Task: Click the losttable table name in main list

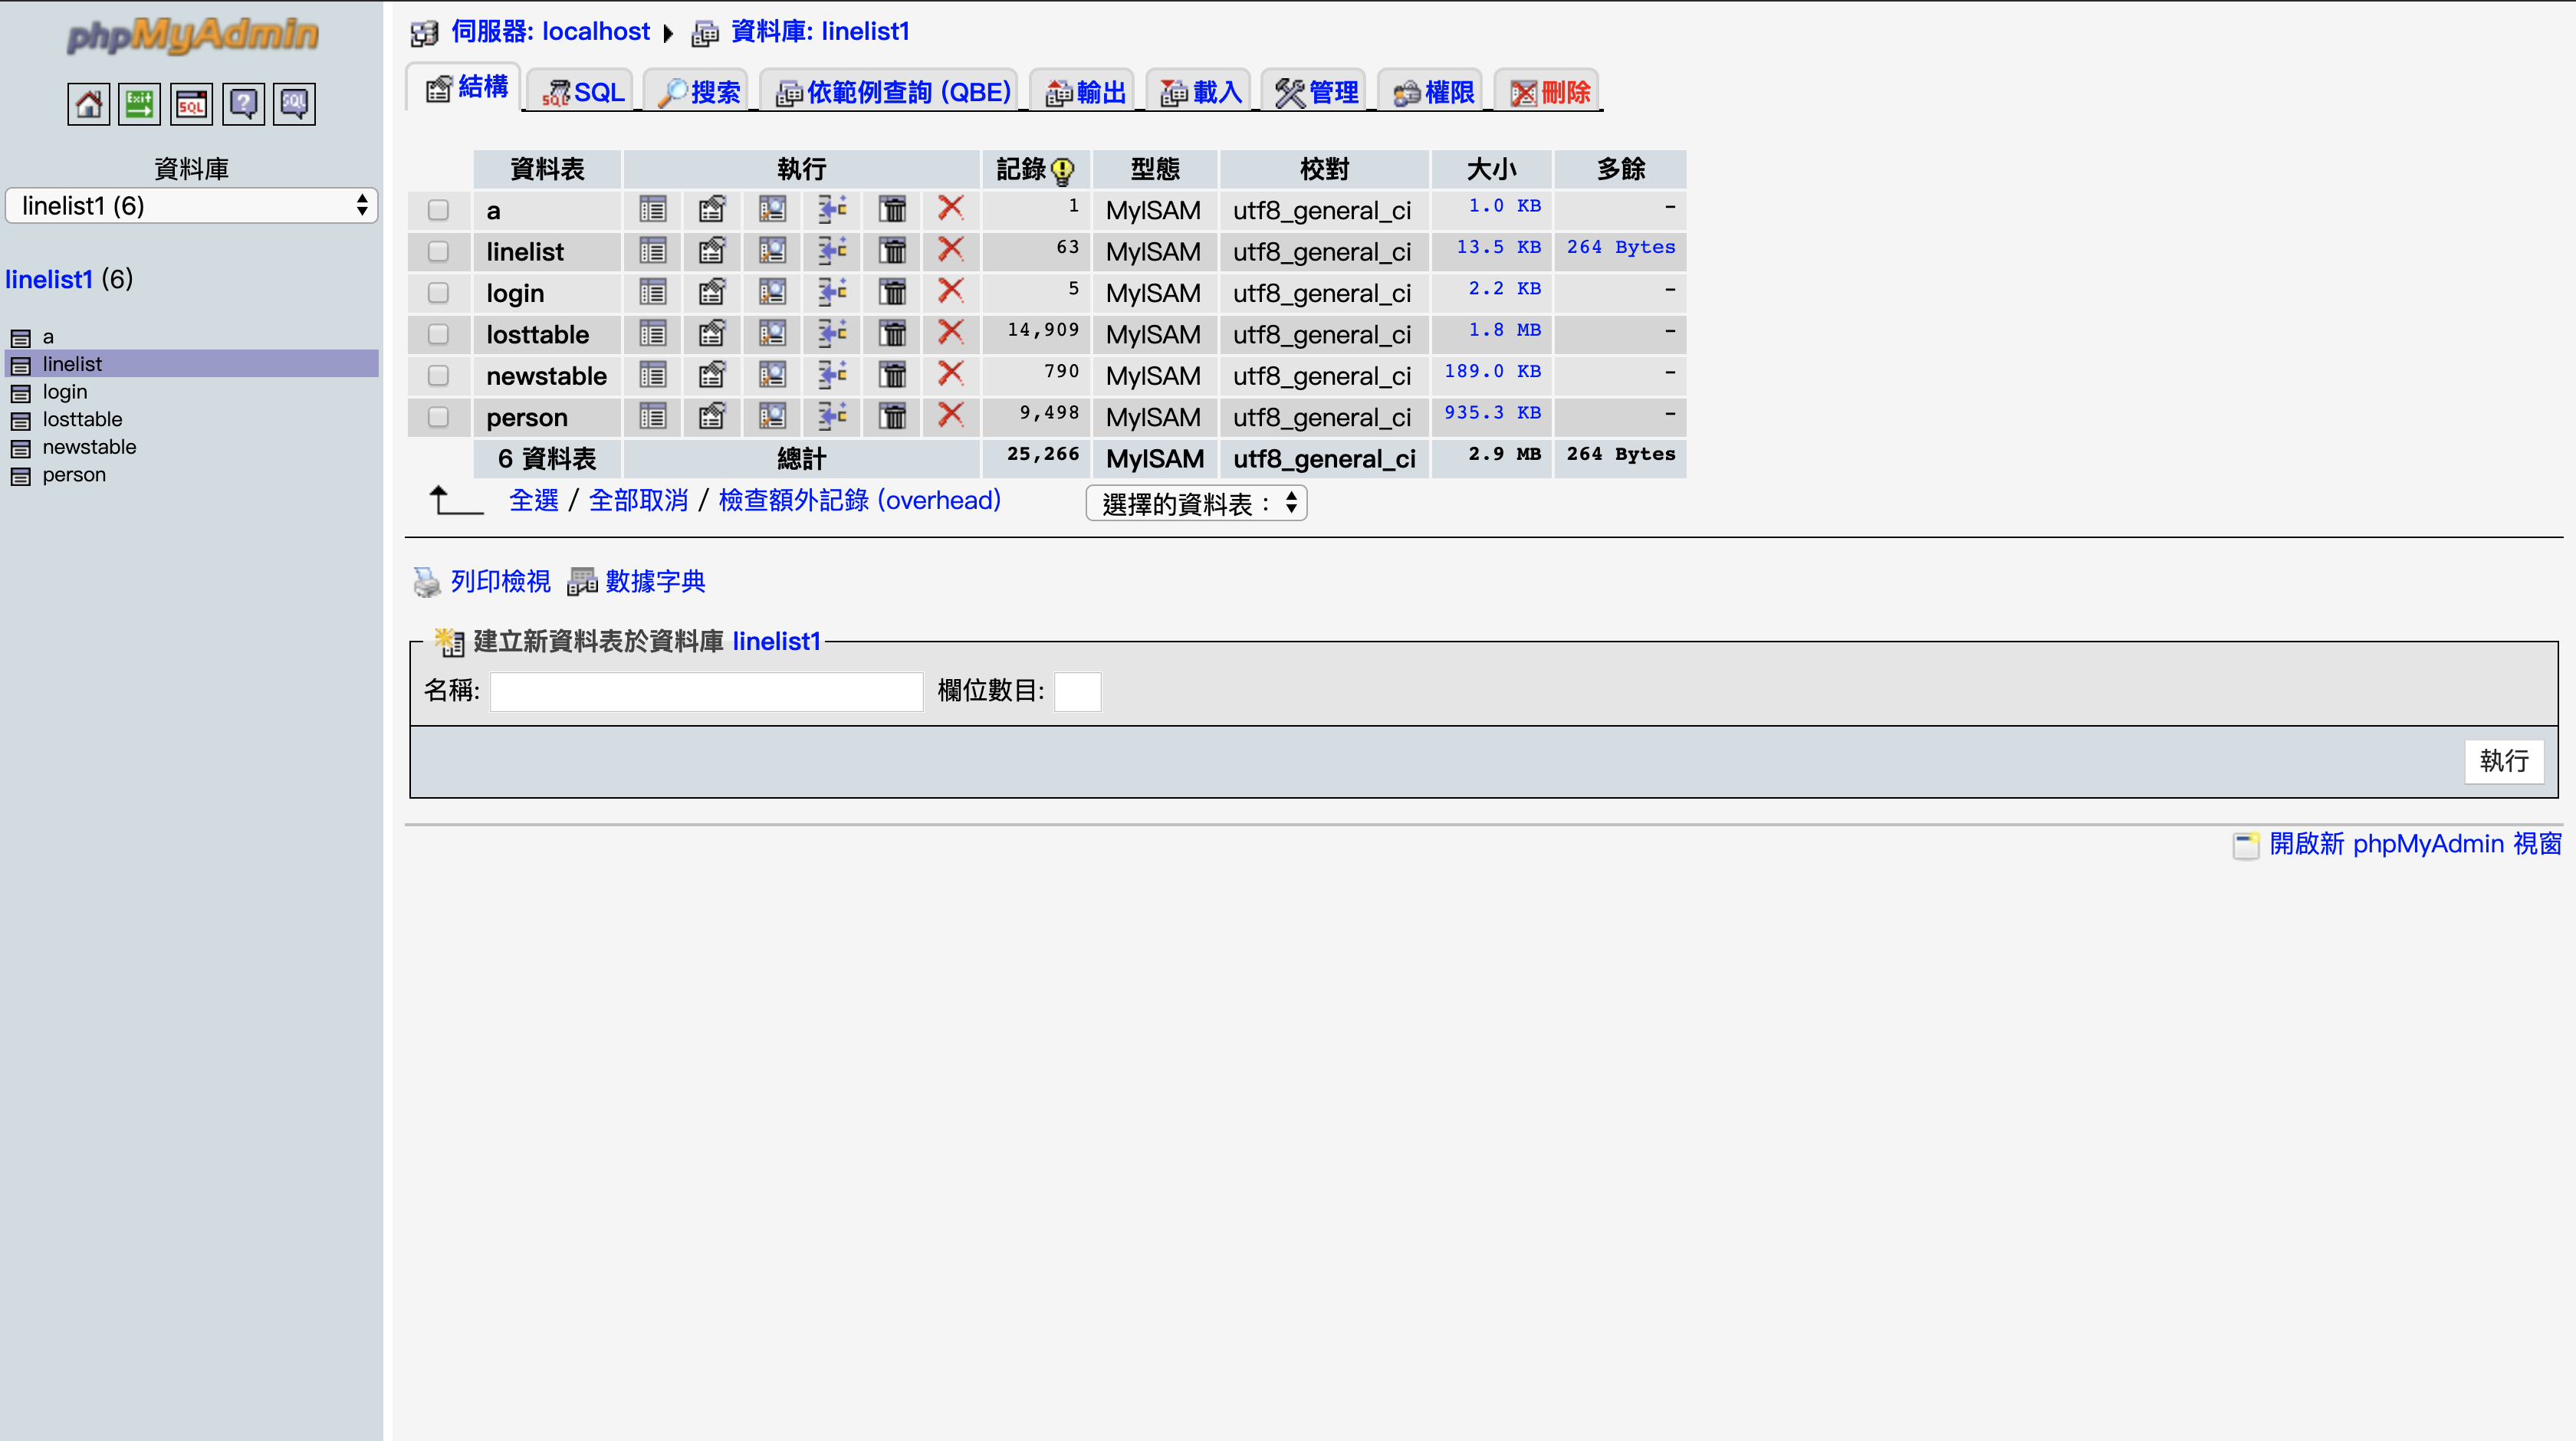Action: (538, 334)
